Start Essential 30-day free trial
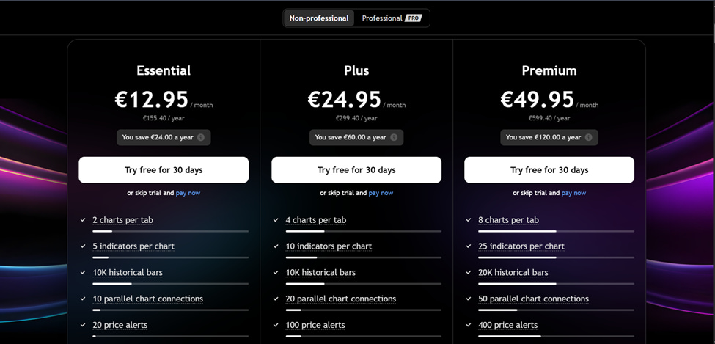Viewport: 715px width, 344px height. pyautogui.click(x=164, y=170)
